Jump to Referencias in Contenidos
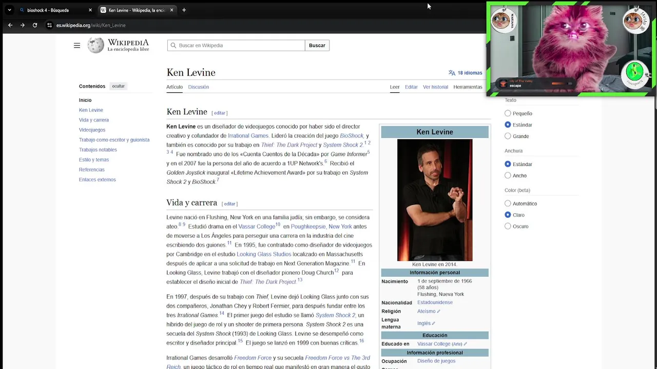The height and width of the screenshot is (369, 657). coord(91,170)
